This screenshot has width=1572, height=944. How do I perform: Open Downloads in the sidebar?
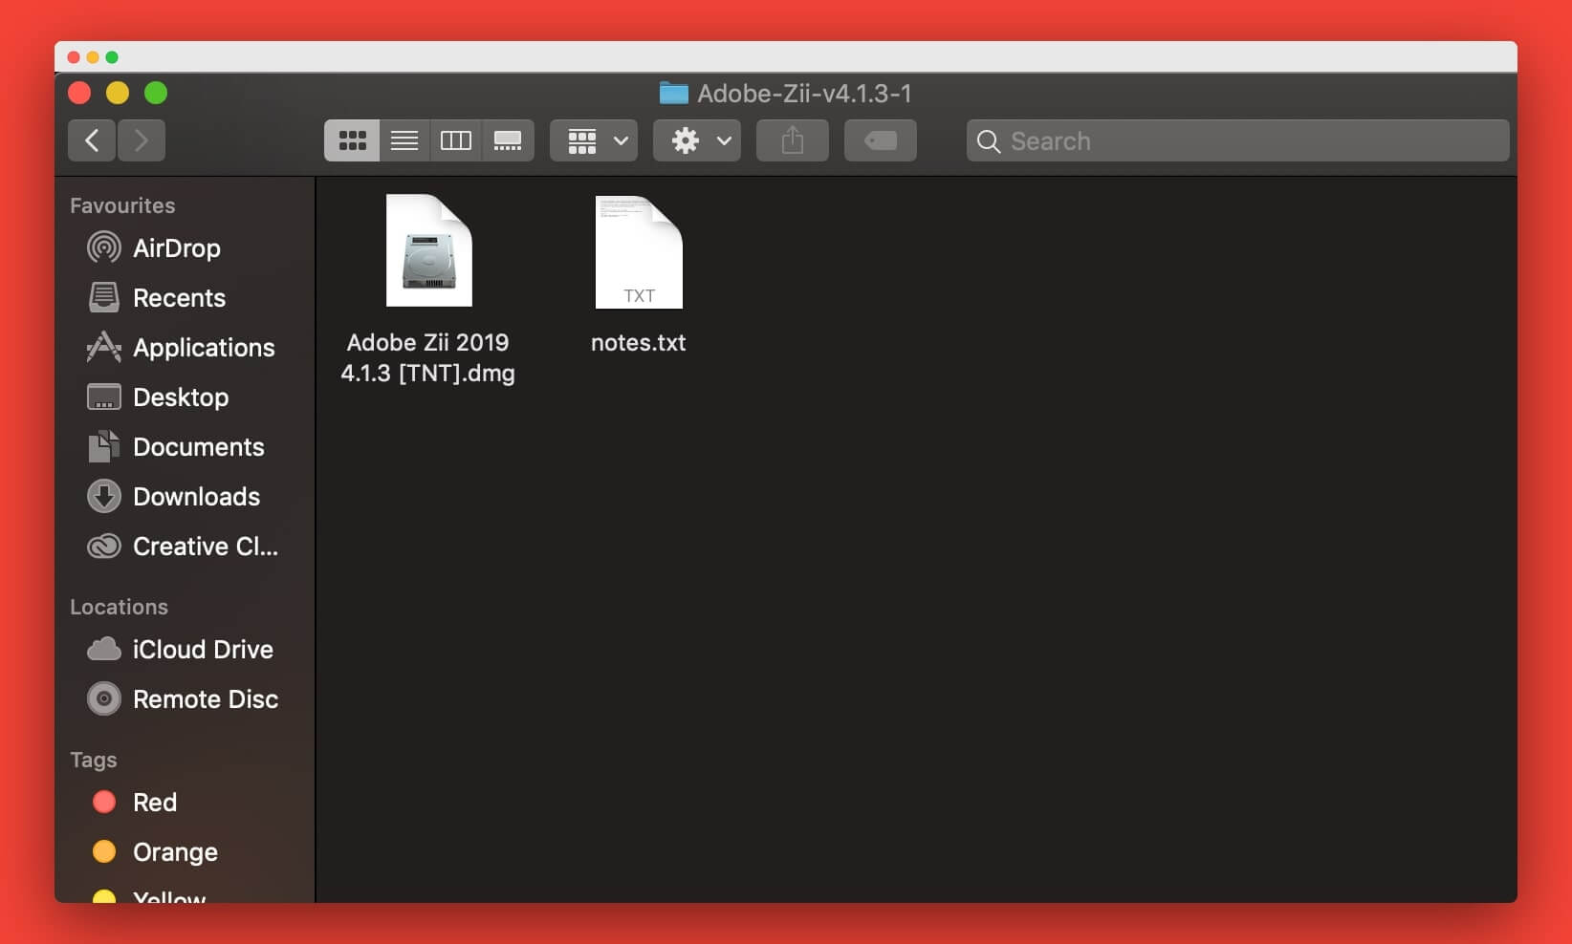[x=196, y=497]
